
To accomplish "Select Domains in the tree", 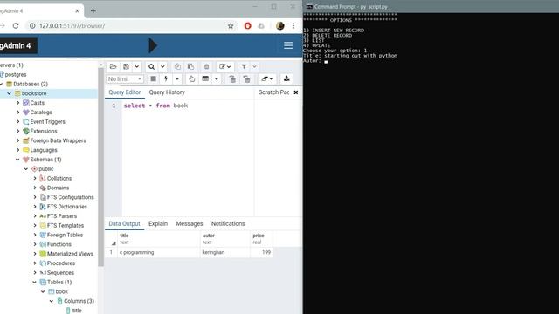I will [58, 188].
